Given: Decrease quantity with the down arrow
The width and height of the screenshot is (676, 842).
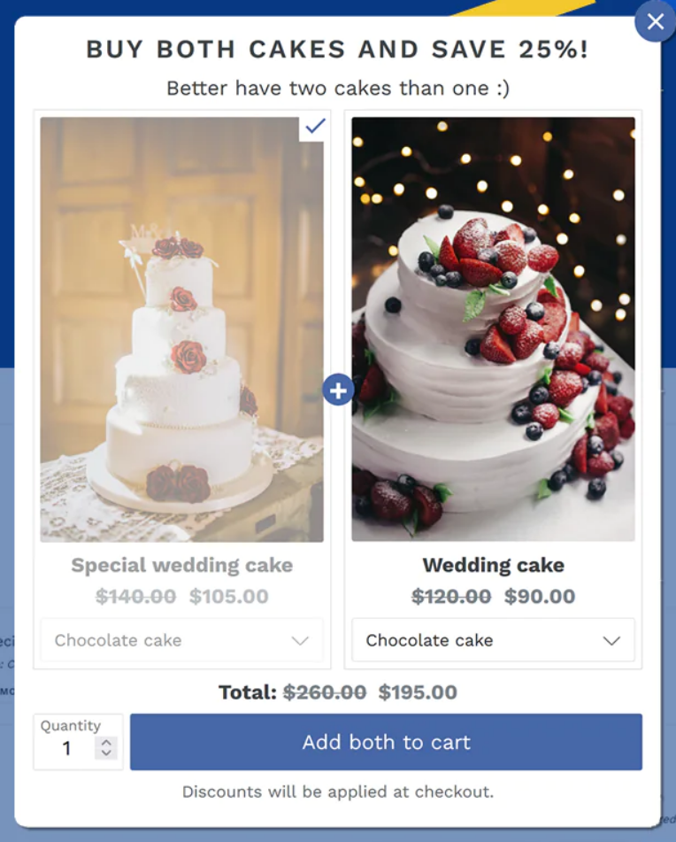Looking at the screenshot, I should tap(106, 753).
